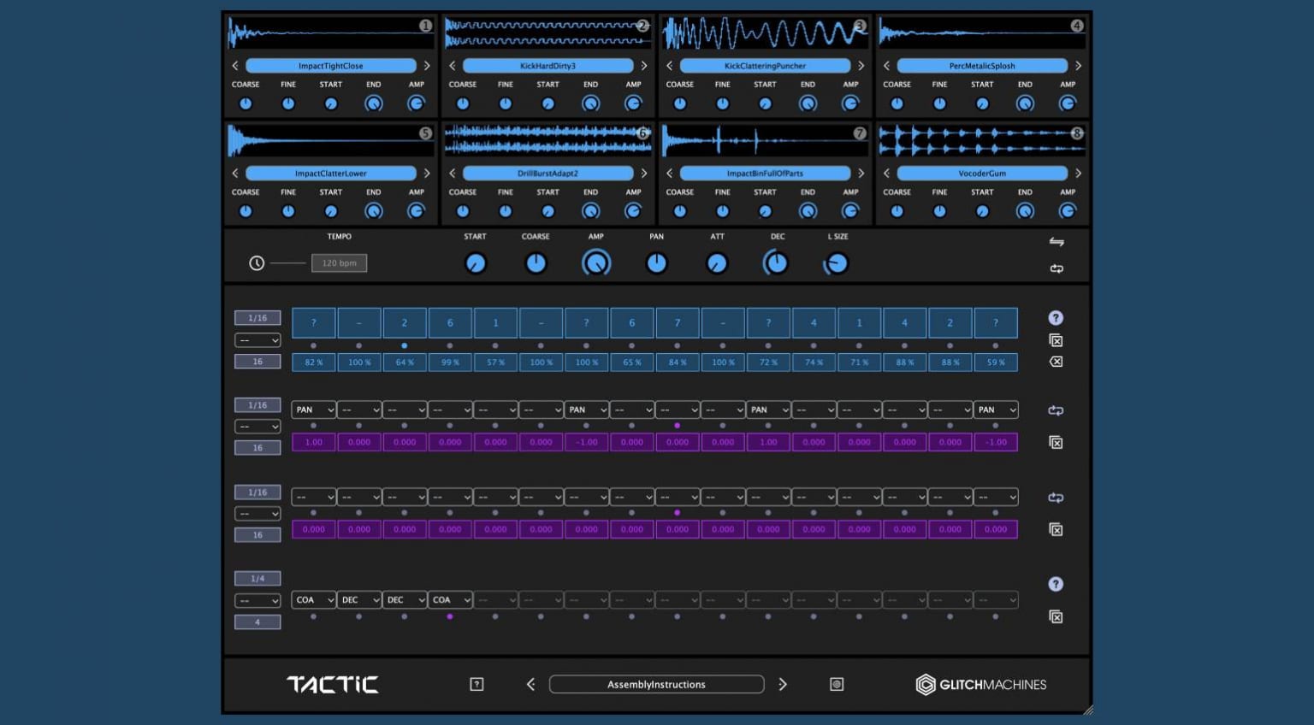Click the sequencer step above 82 %
Image resolution: width=1314 pixels, height=725 pixels.
(x=314, y=323)
